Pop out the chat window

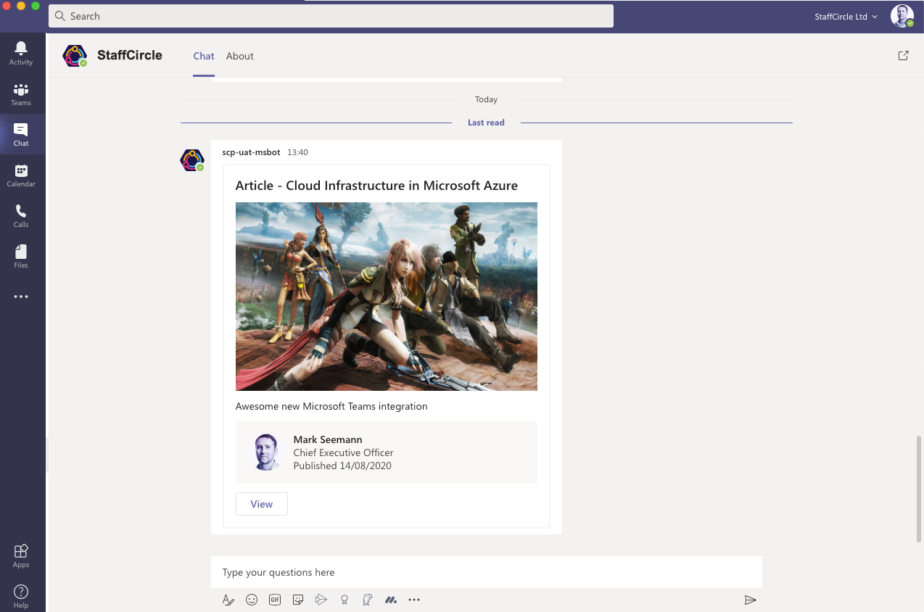click(903, 55)
